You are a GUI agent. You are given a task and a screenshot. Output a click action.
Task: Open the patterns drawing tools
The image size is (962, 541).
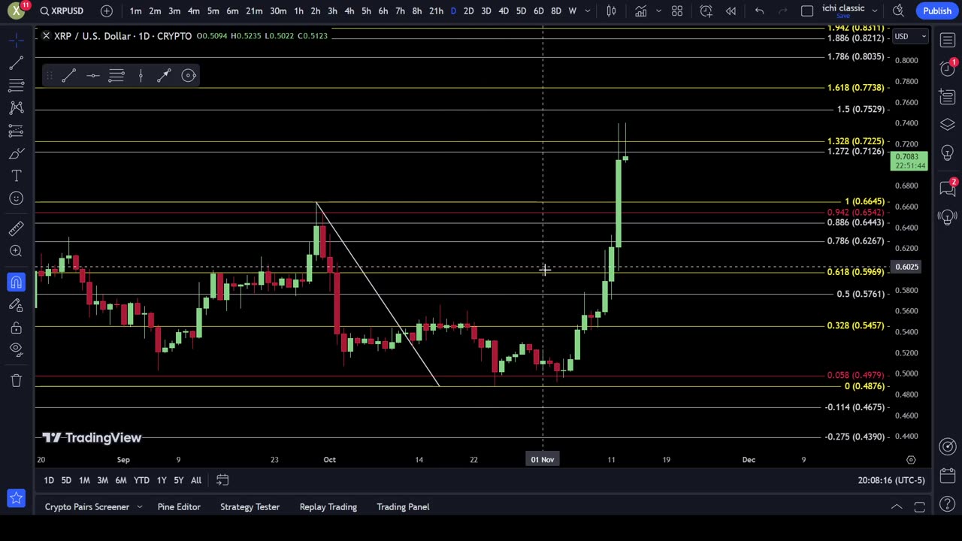click(16, 108)
